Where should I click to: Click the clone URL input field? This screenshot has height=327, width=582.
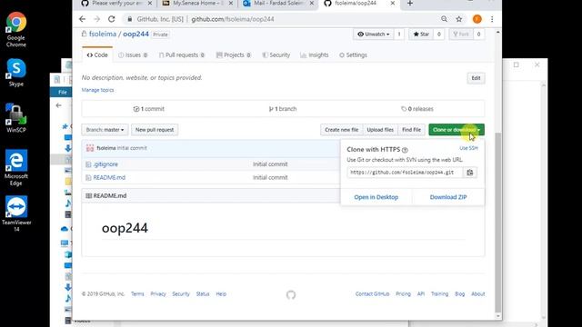(405, 173)
